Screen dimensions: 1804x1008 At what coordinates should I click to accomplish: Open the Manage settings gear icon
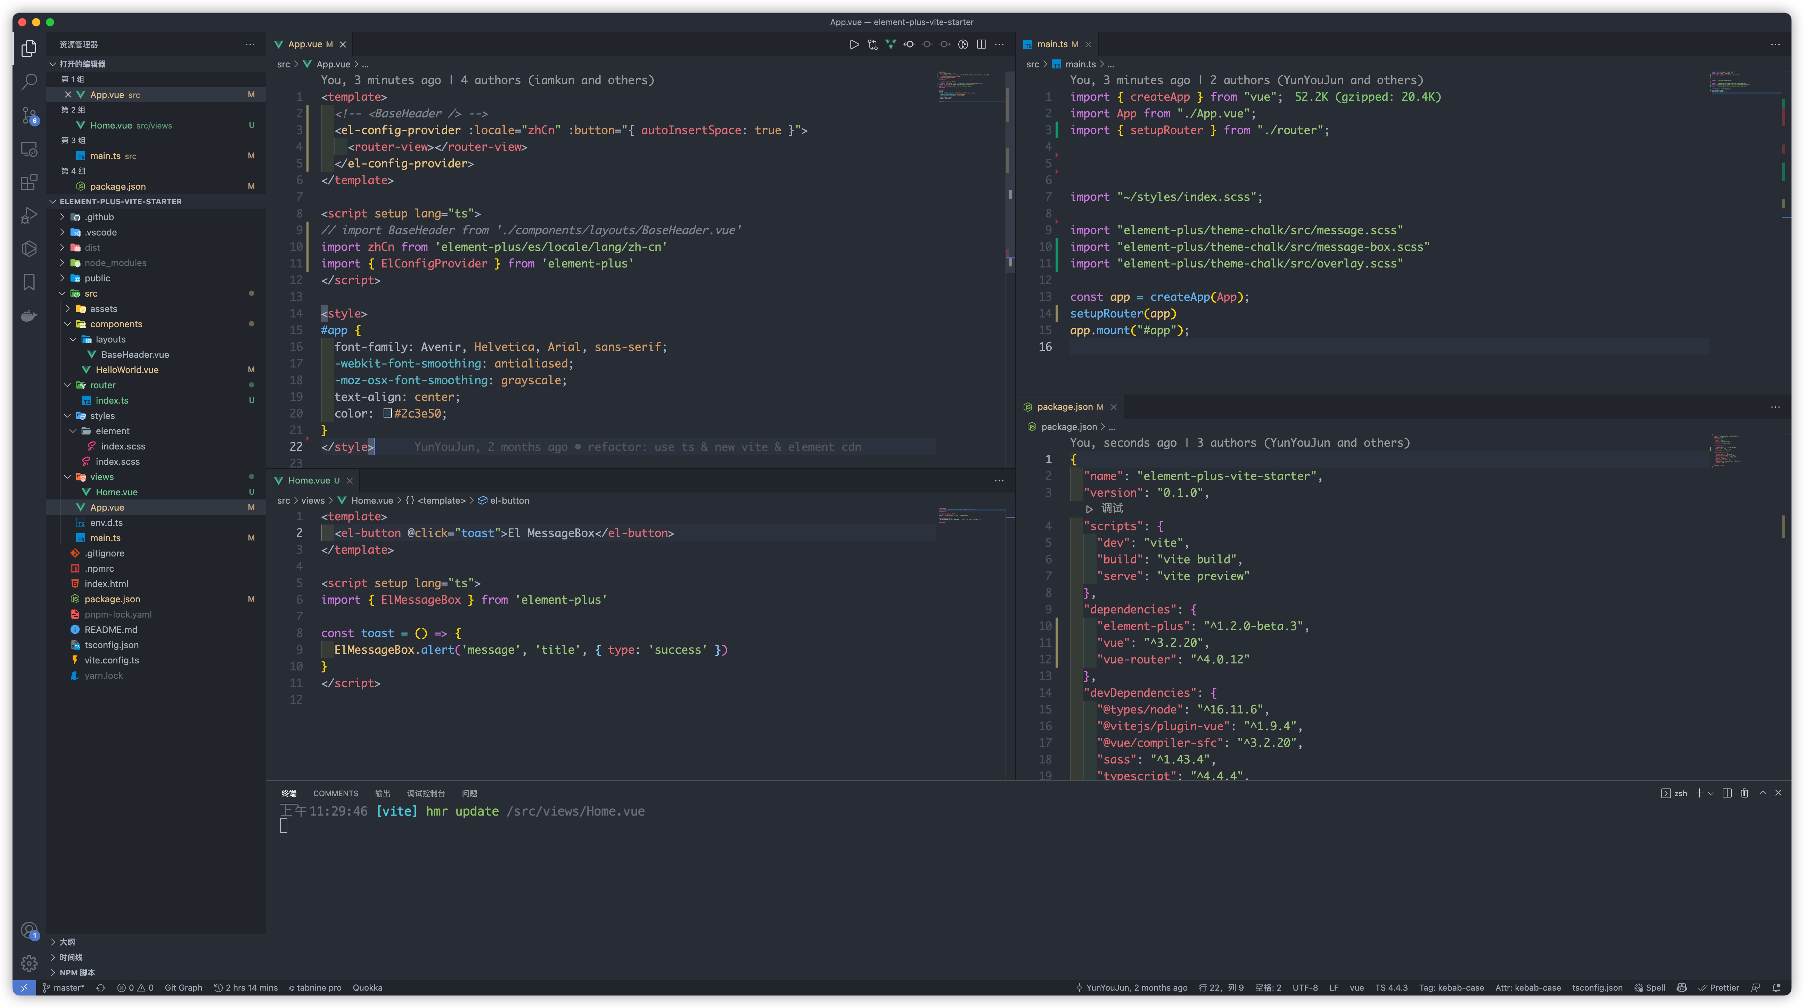point(29,963)
